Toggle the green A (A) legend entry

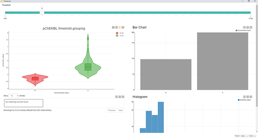coord(120,35)
